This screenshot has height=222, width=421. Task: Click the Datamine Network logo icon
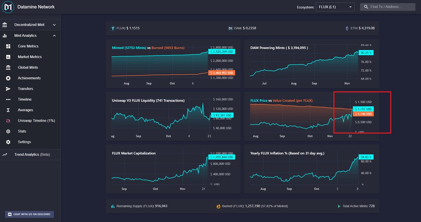(8, 7)
